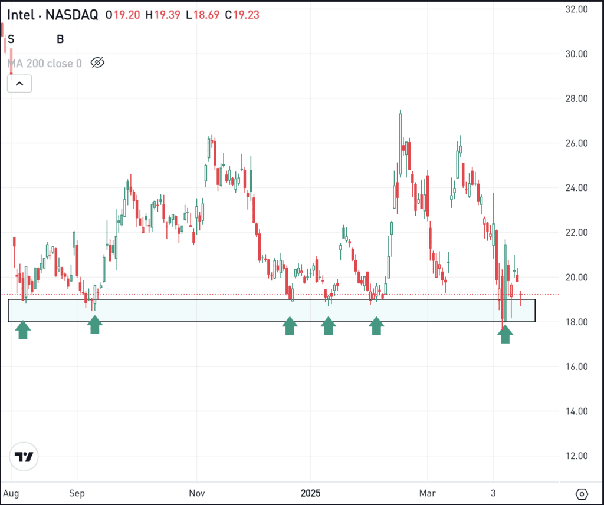Click the Nov label on time axis
This screenshot has height=505, width=604.
197,493
